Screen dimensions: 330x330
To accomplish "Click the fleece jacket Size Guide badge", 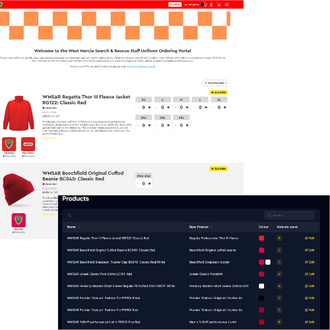I will 218,92.
